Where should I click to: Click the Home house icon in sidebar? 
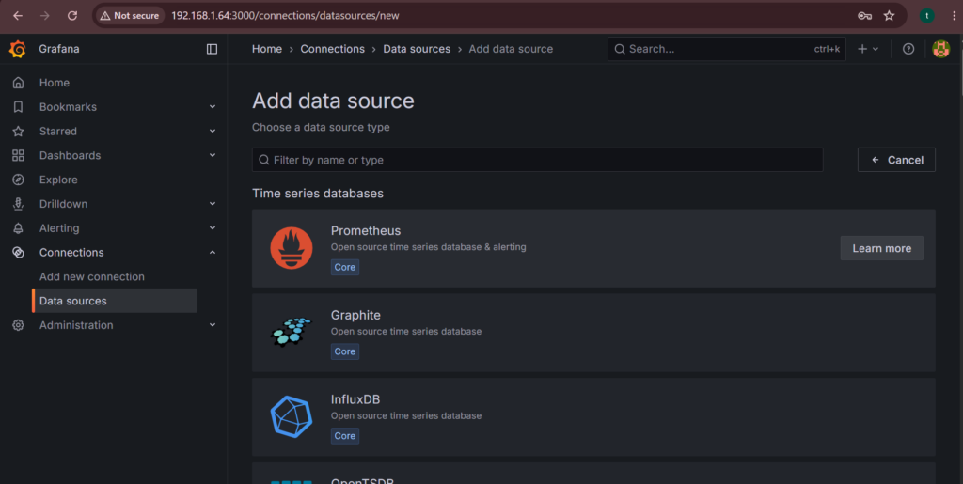point(19,83)
